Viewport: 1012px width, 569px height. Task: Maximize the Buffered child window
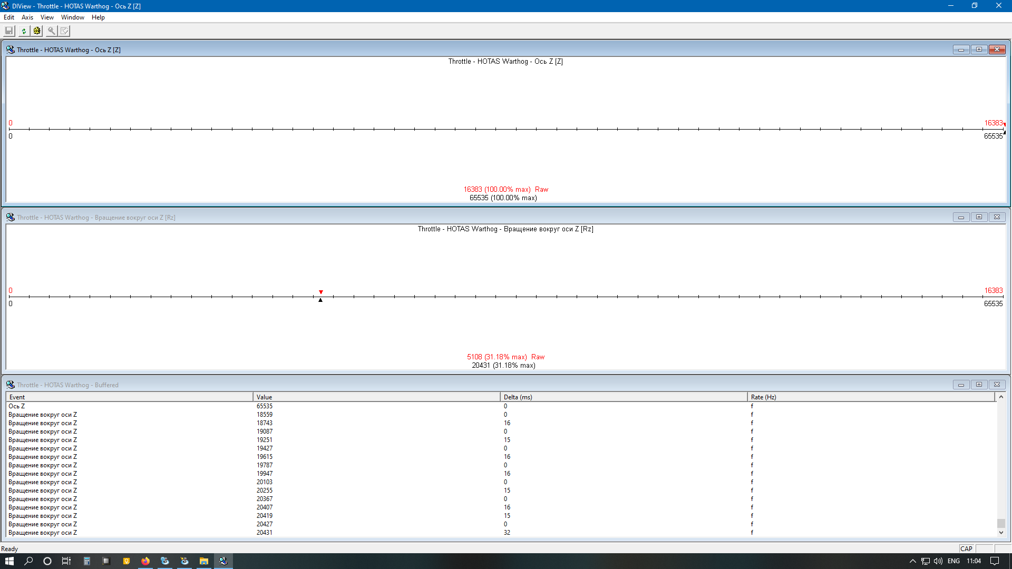coord(979,385)
